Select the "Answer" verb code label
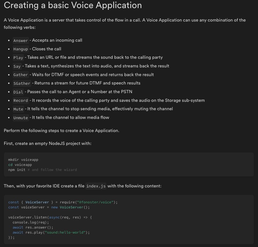 [21, 40]
